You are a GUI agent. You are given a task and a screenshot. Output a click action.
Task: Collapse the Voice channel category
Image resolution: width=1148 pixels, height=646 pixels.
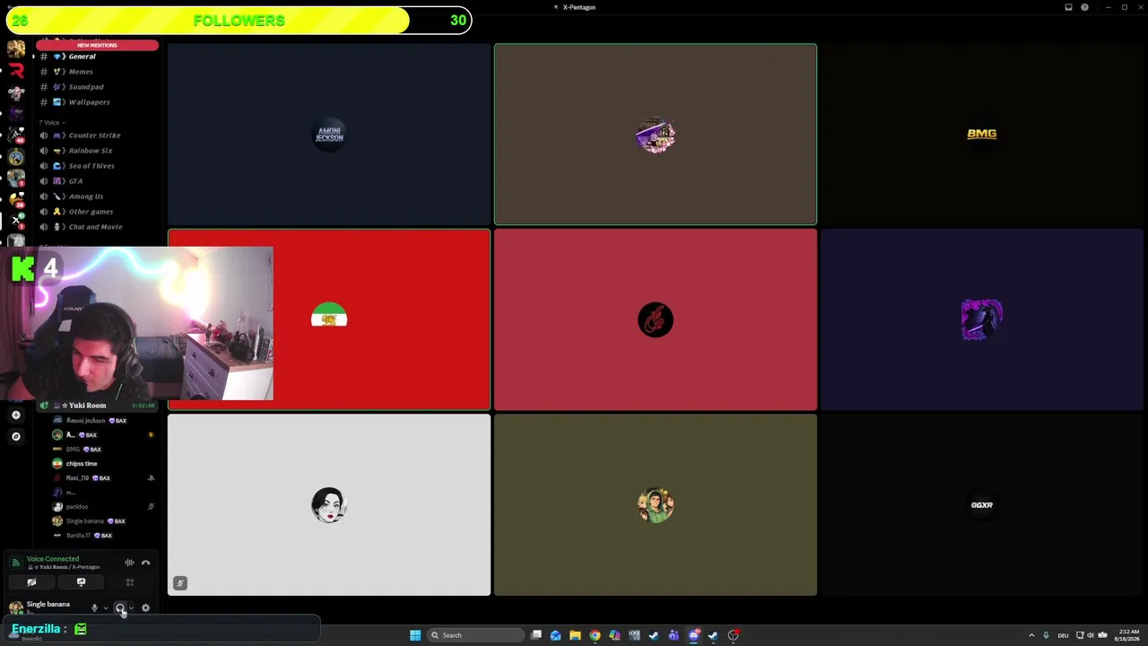51,122
